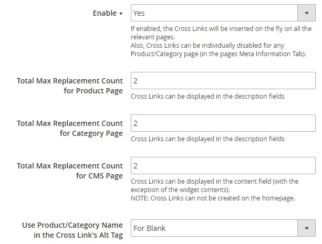The width and height of the screenshot is (322, 244).
Task: Click the For Blank dropdown arrow button
Action: (306, 228)
